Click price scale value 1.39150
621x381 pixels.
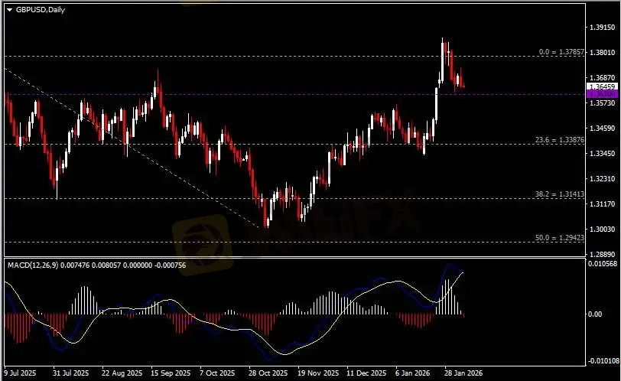point(603,28)
